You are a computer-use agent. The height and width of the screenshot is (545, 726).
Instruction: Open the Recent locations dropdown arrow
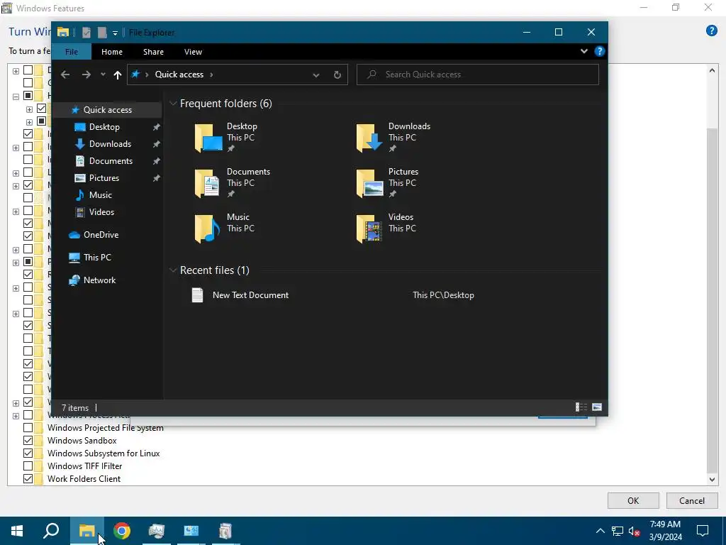[103, 75]
